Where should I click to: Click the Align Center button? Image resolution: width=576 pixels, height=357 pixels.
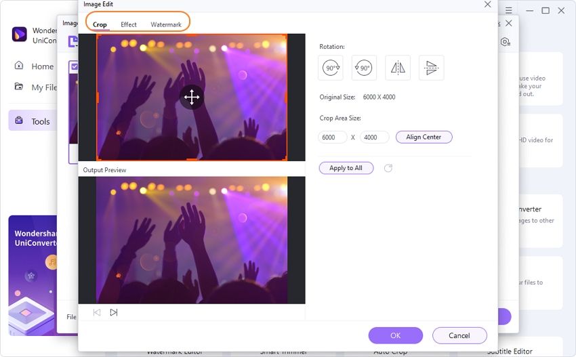pos(424,137)
